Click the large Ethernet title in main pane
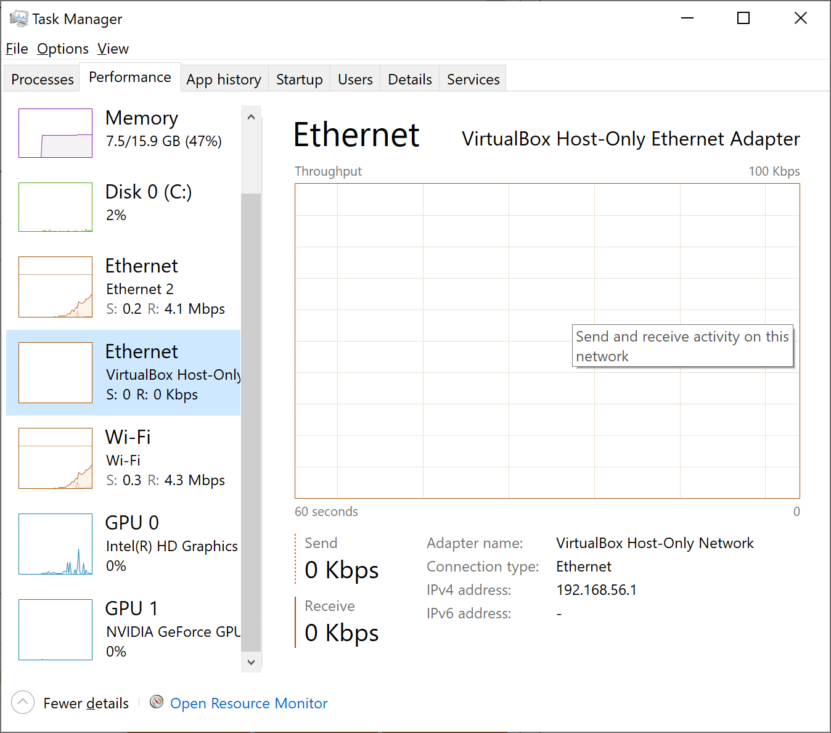Image resolution: width=831 pixels, height=733 pixels. coord(356,134)
